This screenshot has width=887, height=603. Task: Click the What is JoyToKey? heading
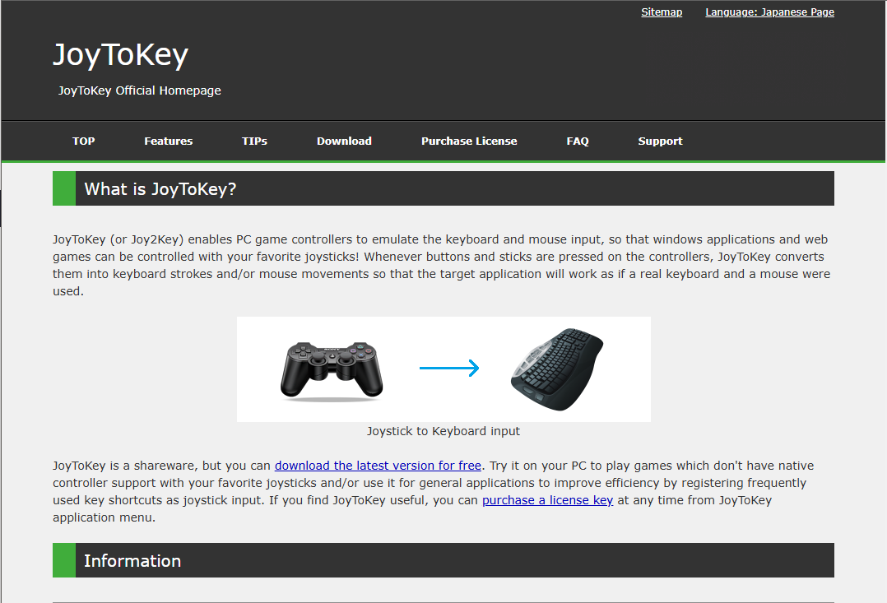443,188
